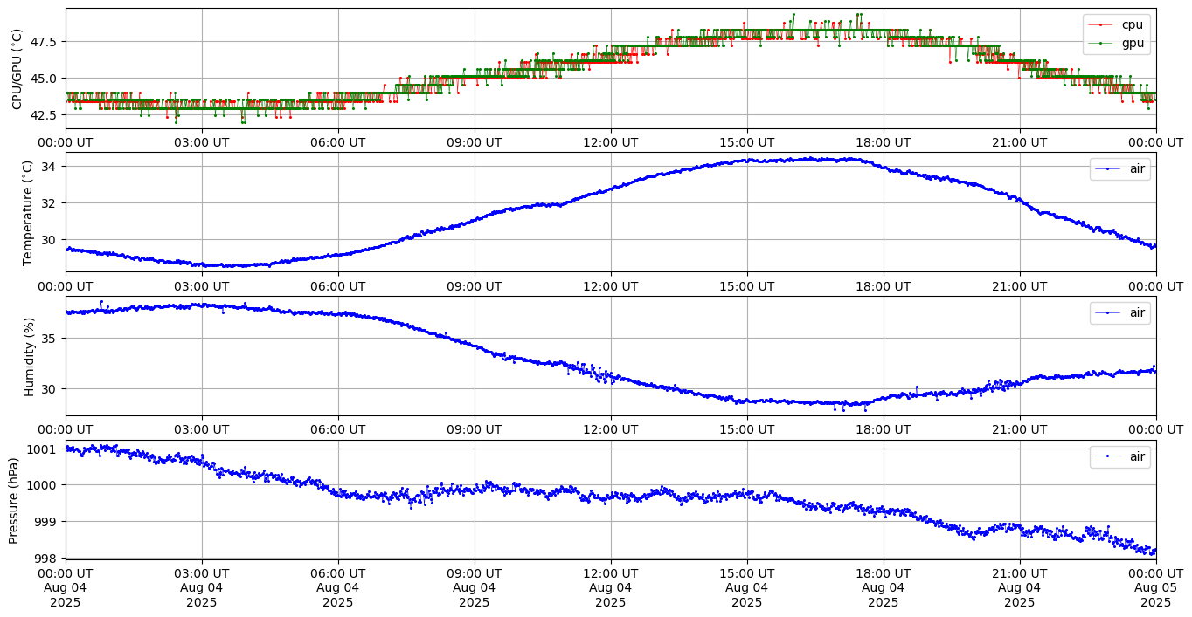
Task: Click '03:00 UT' tick under the Humidity plot
Action: click(x=202, y=429)
